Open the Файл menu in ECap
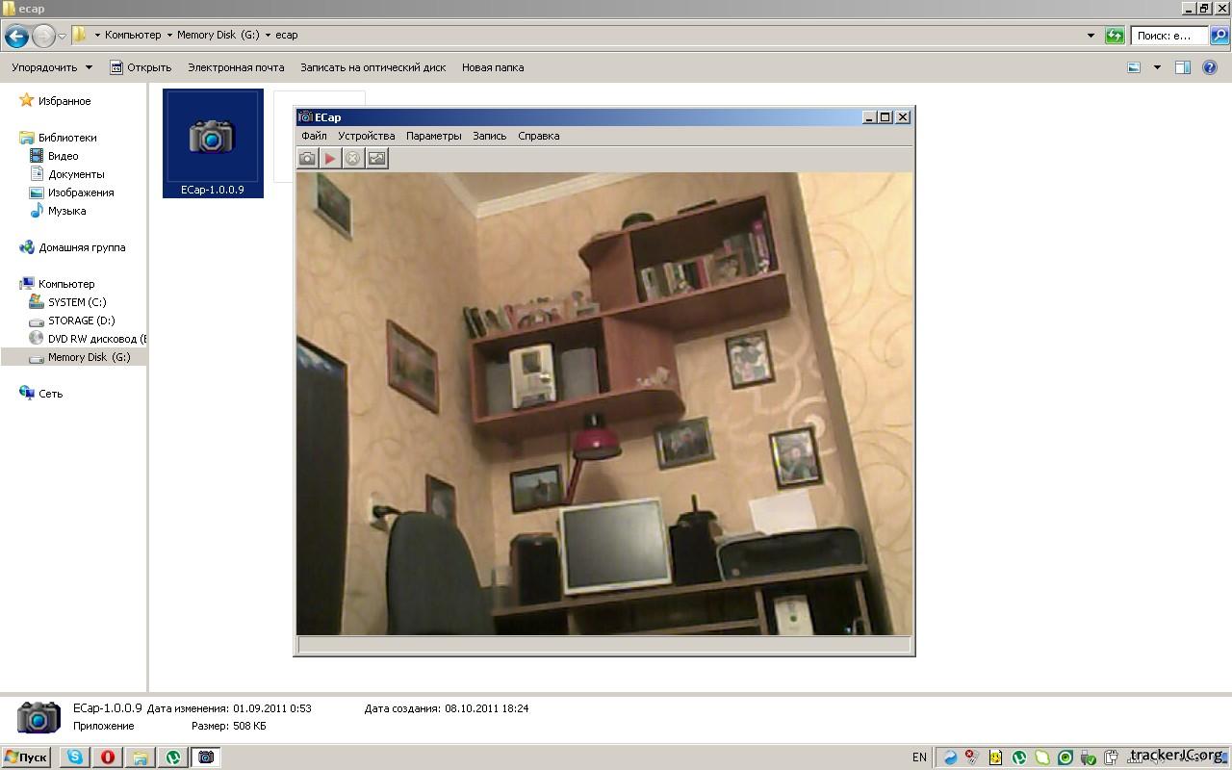 314,136
